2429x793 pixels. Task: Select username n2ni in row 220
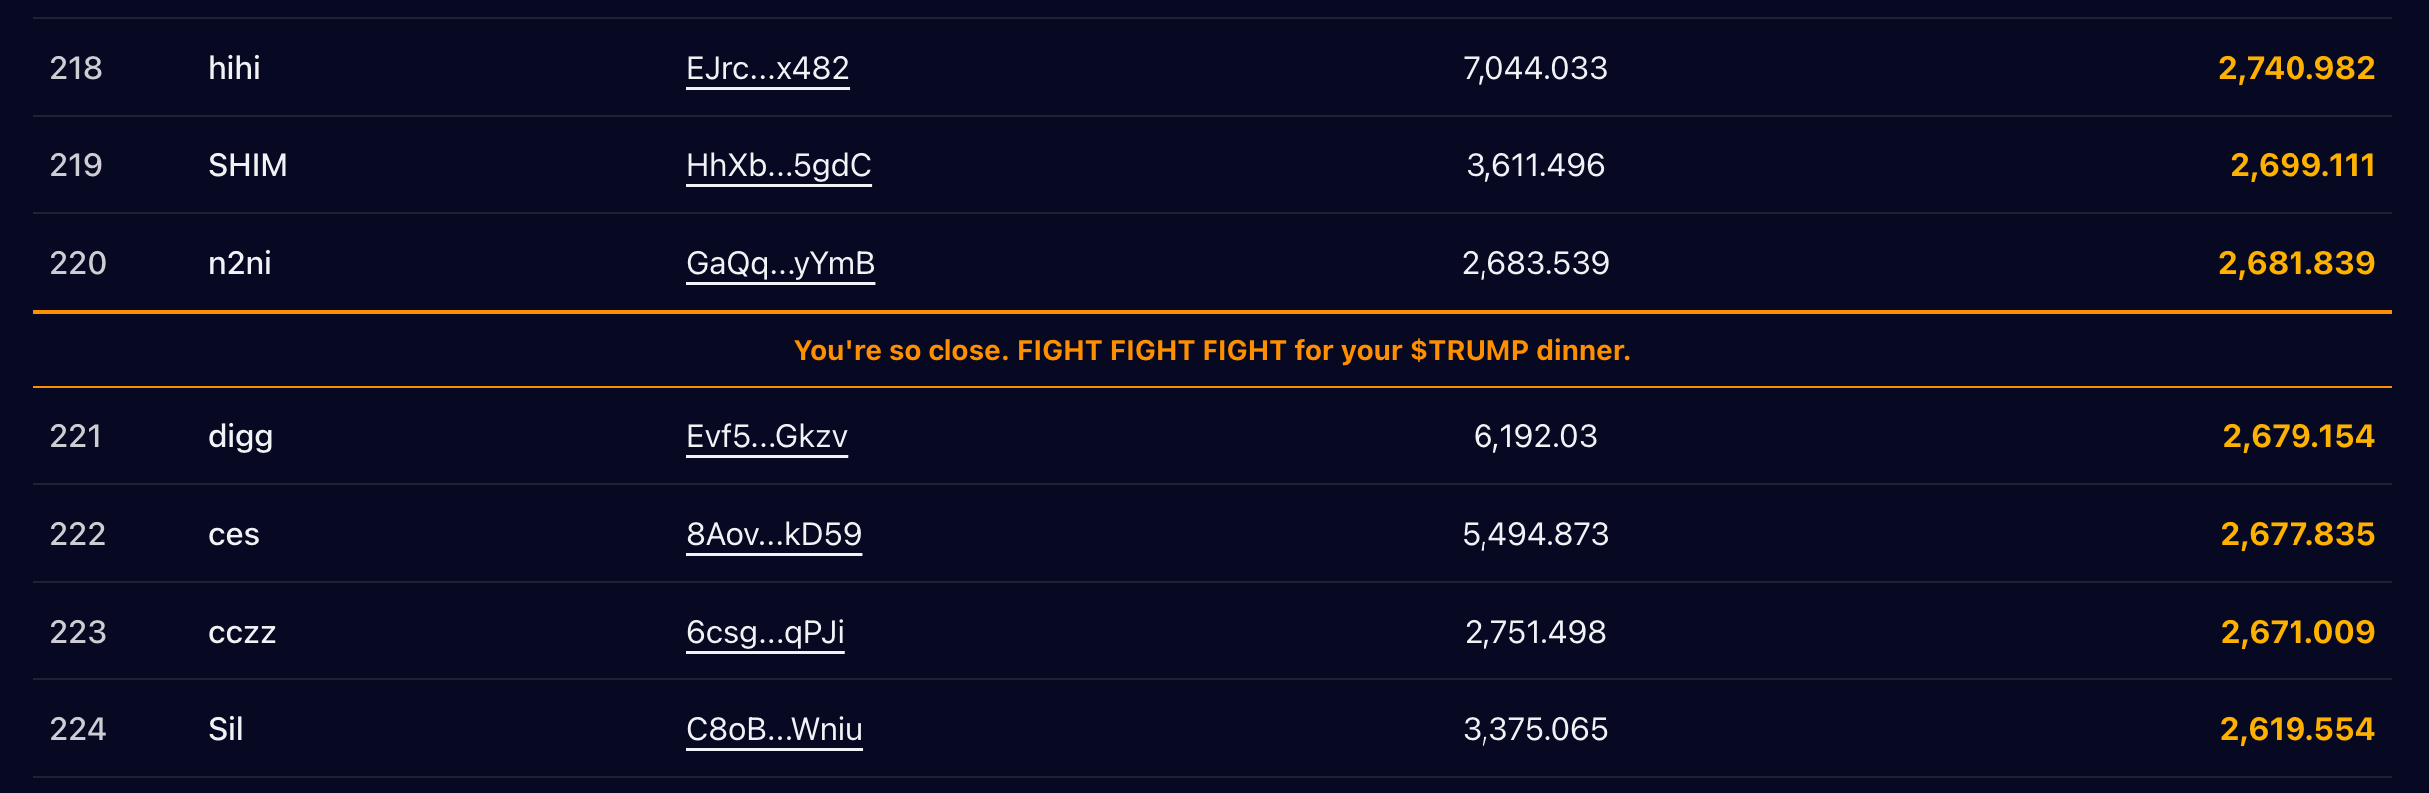(239, 263)
